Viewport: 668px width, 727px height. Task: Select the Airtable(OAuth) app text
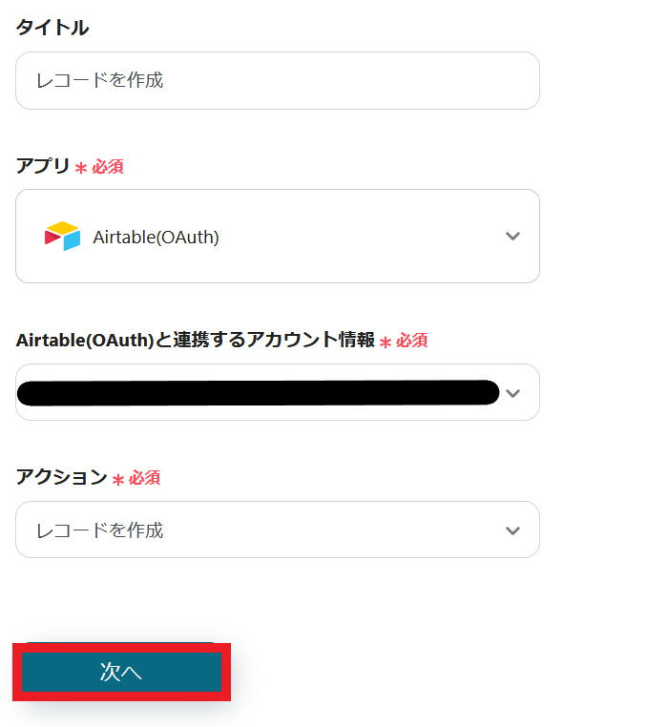156,238
